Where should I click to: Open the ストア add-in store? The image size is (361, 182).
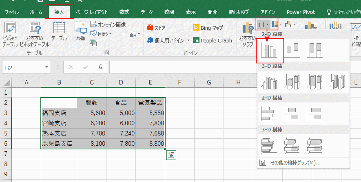(x=156, y=28)
